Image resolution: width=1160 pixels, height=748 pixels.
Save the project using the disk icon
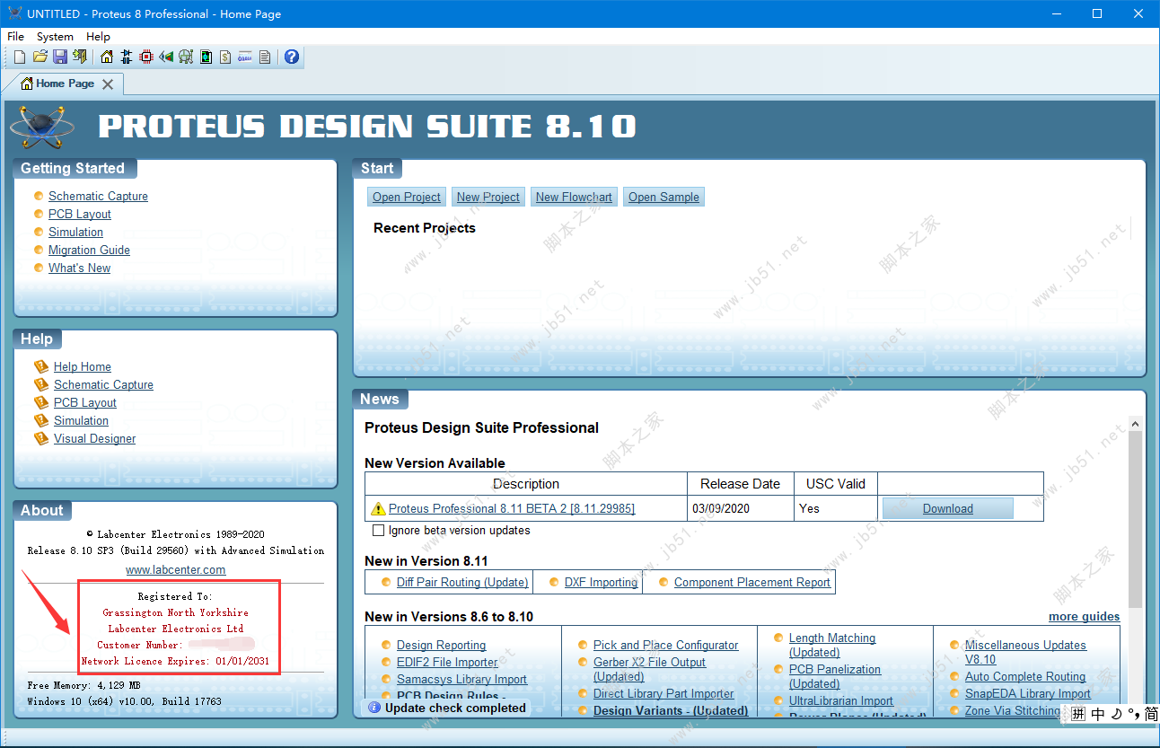point(58,57)
